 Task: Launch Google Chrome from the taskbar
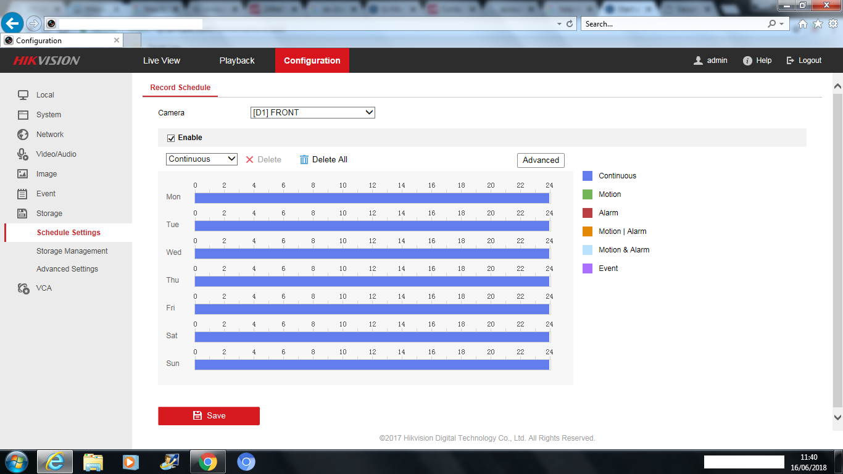point(208,462)
